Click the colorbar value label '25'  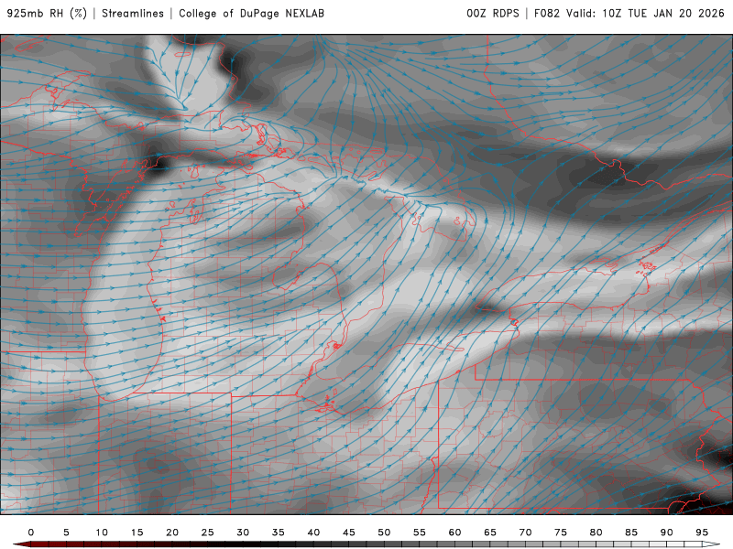(x=208, y=533)
